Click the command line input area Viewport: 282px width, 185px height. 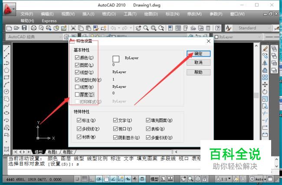tap(104, 172)
